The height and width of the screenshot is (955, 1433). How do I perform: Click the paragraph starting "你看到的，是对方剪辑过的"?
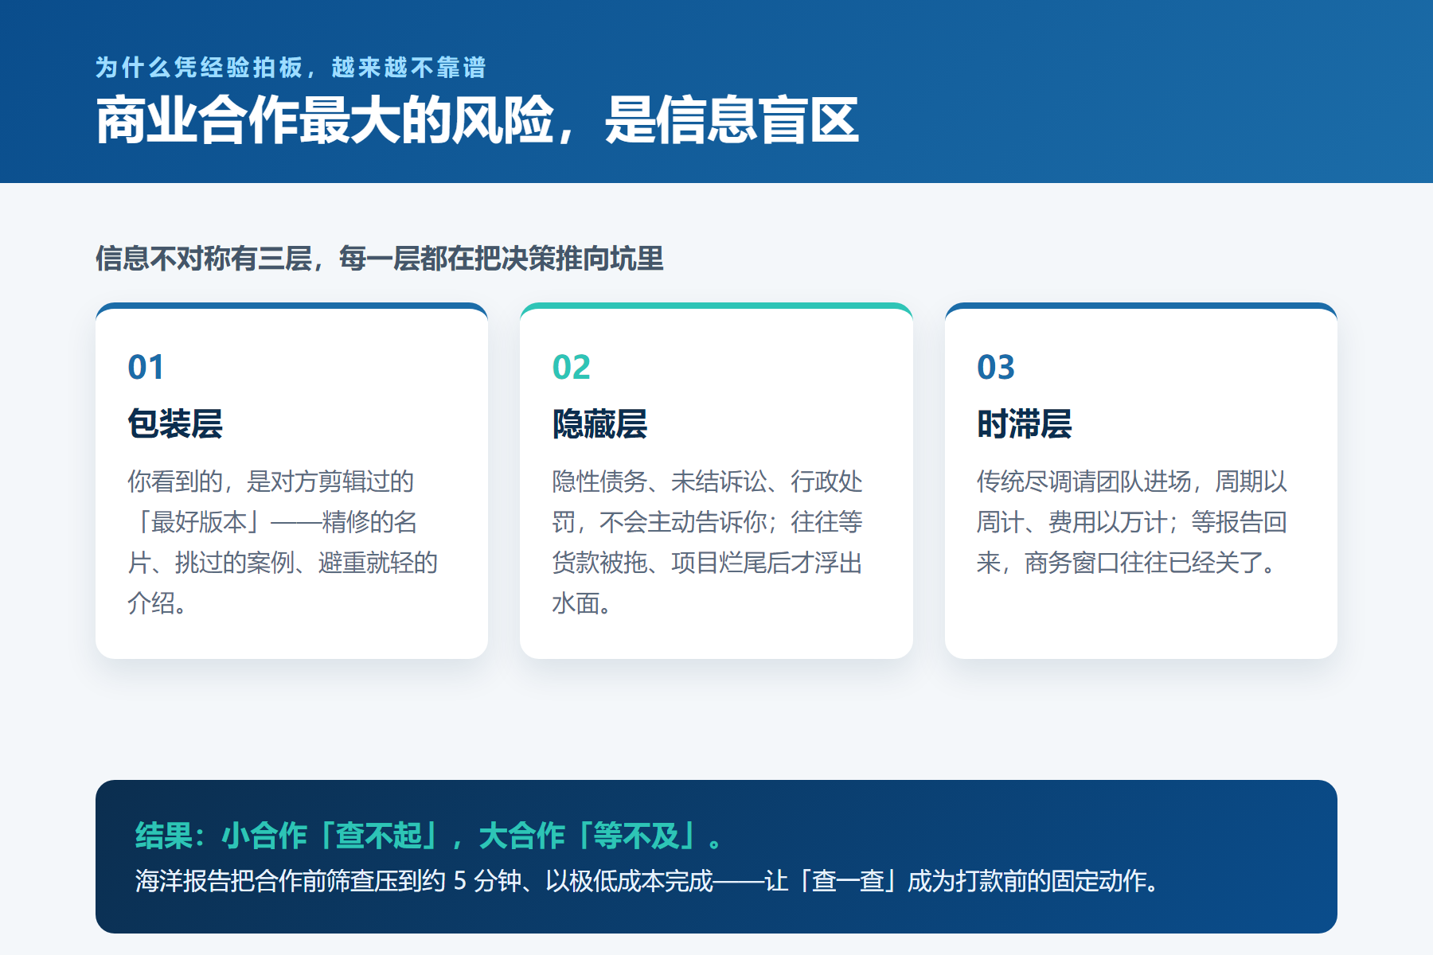[283, 542]
